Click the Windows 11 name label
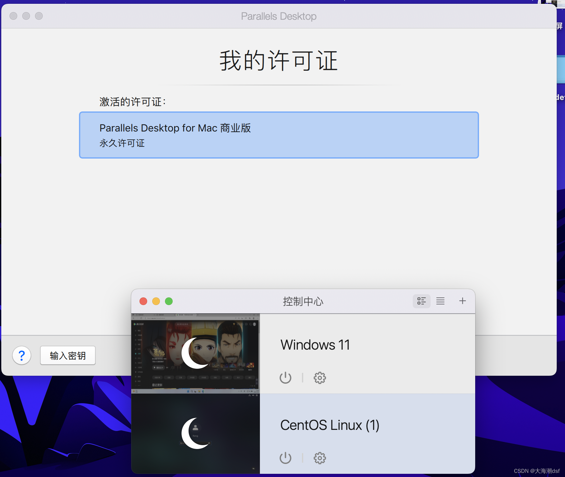The width and height of the screenshot is (565, 477). point(315,345)
